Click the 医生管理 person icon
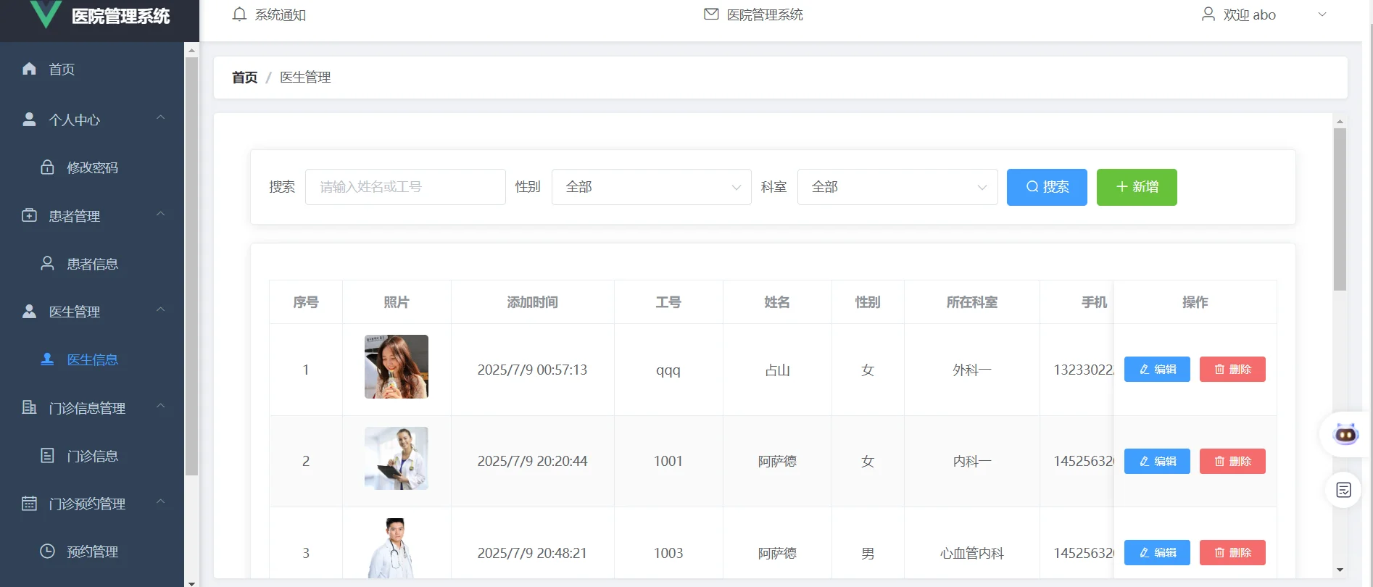Screen dimensions: 1373x587 (29, 311)
